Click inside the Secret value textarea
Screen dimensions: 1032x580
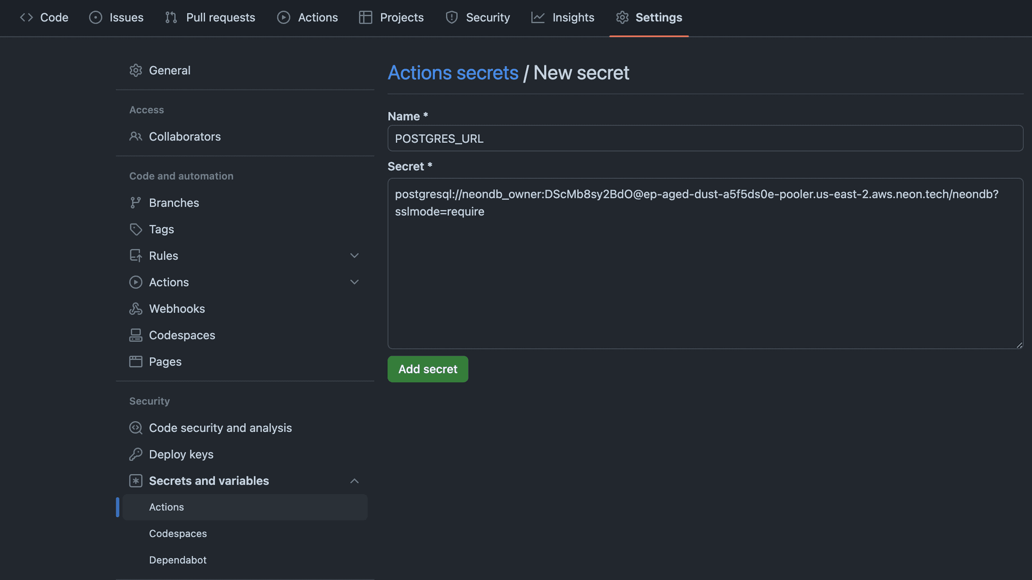coord(705,279)
